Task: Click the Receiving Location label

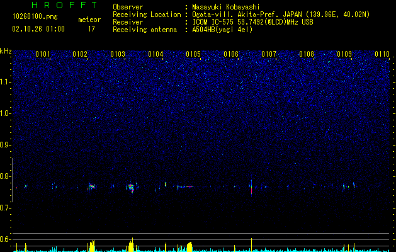Action: (147, 14)
